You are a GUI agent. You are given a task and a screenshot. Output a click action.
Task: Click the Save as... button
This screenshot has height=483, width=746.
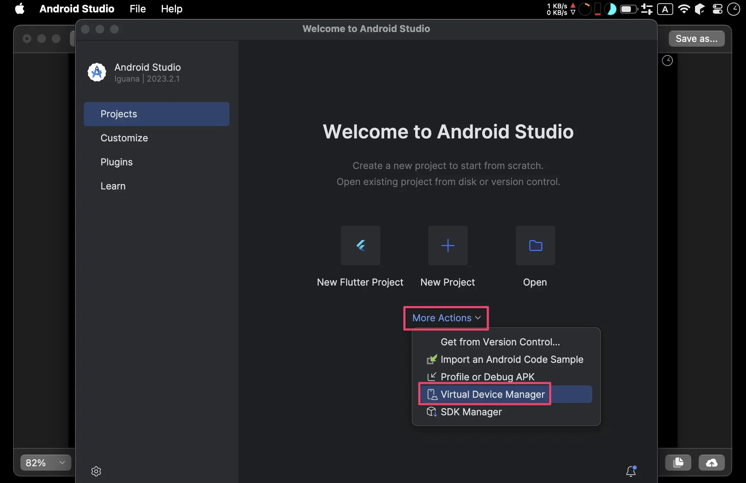(696, 39)
